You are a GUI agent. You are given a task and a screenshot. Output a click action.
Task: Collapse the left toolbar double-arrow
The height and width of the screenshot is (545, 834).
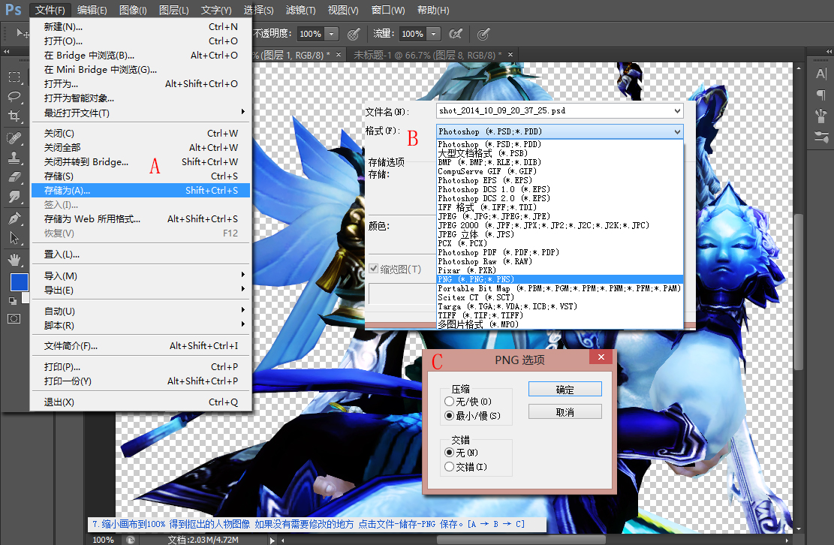[x=7, y=52]
